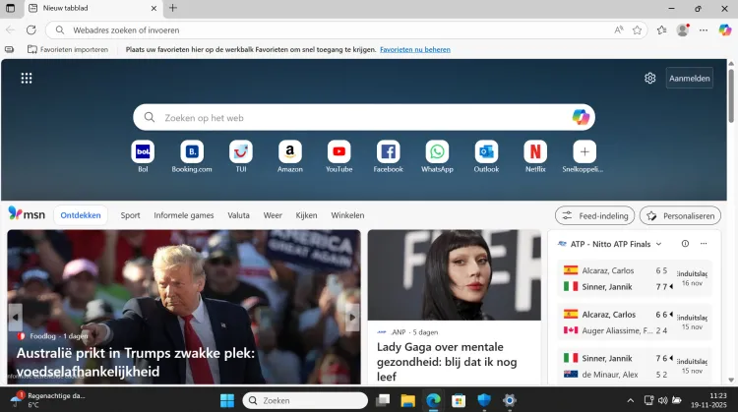This screenshot has height=412, width=738.
Task: Show hidden system tray icons chevron
Action: [x=631, y=400]
